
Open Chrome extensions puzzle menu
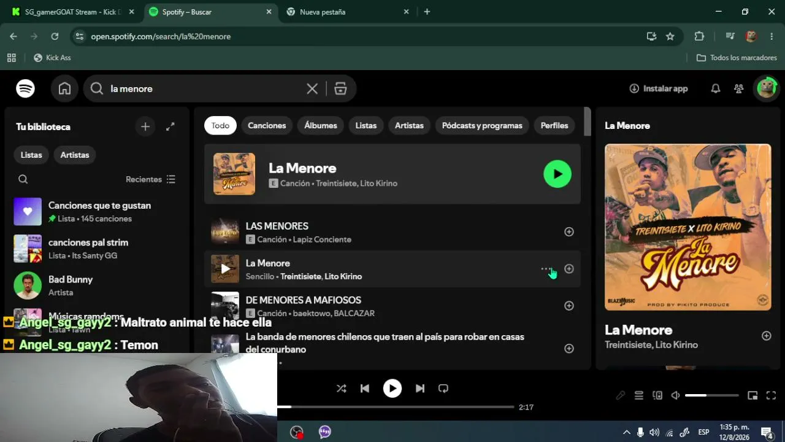699,36
